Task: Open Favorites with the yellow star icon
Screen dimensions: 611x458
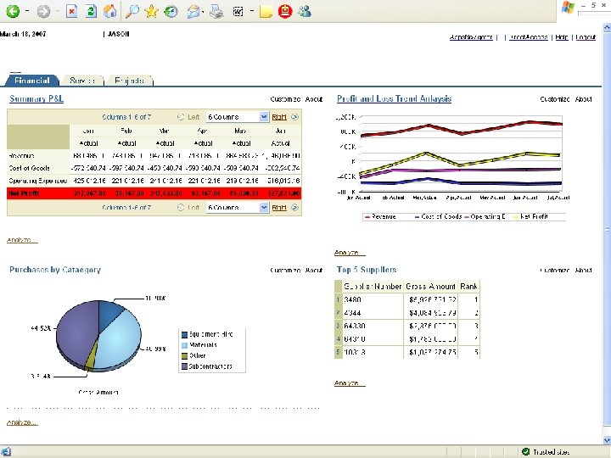Action: click(x=151, y=11)
